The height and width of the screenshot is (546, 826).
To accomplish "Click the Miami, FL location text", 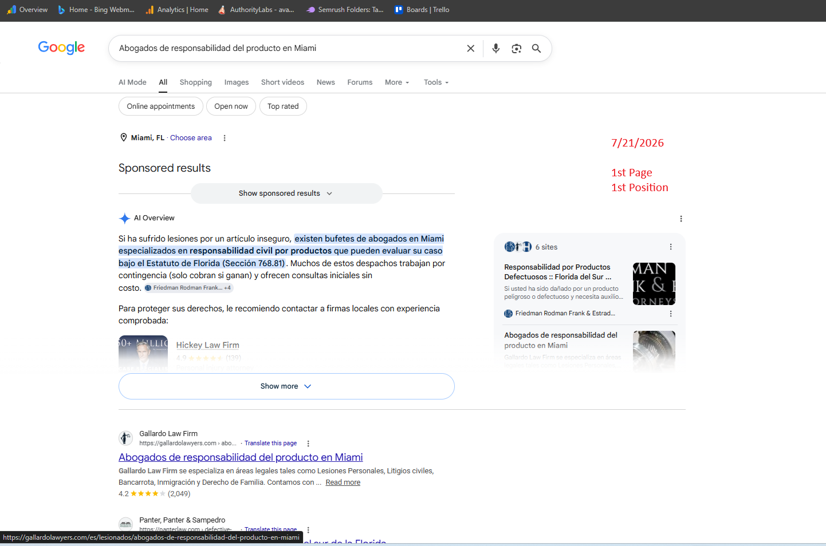I will (x=148, y=138).
